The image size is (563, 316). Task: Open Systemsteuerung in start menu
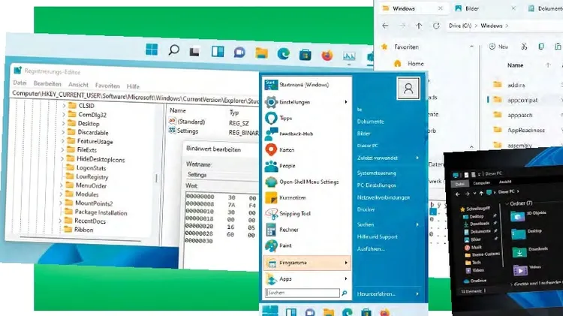coord(376,173)
